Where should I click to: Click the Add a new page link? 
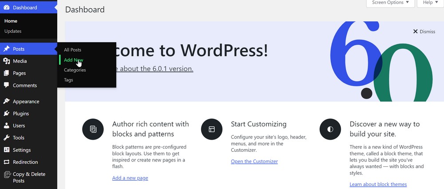pyautogui.click(x=130, y=178)
